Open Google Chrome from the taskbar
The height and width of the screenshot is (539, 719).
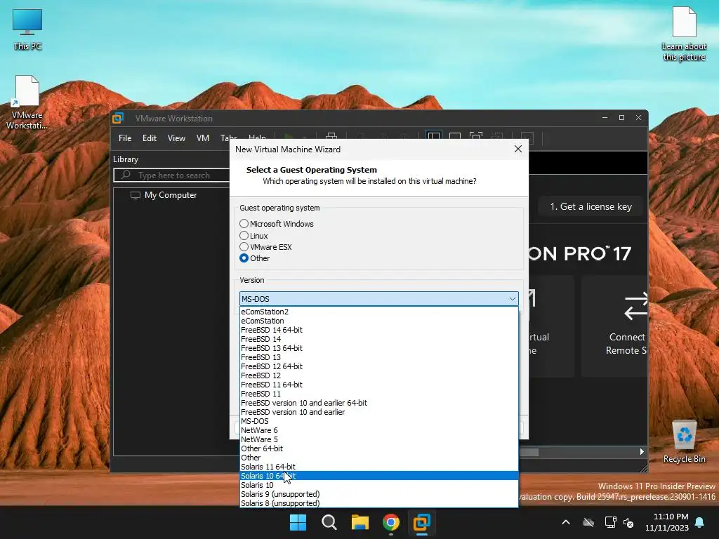[390, 522]
